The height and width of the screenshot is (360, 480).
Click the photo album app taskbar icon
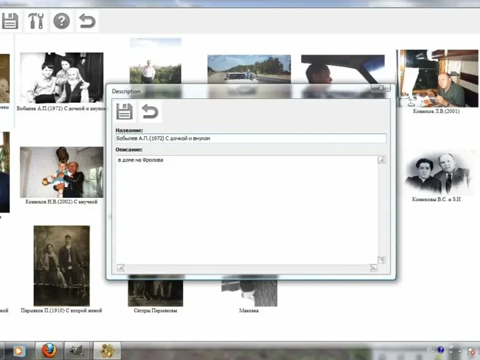coord(107,350)
